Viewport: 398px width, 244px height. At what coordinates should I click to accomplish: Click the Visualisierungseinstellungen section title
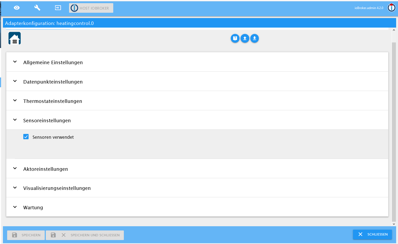pyautogui.click(x=57, y=188)
